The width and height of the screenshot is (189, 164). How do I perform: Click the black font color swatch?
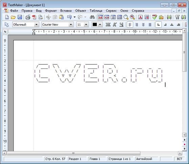tap(95, 25)
